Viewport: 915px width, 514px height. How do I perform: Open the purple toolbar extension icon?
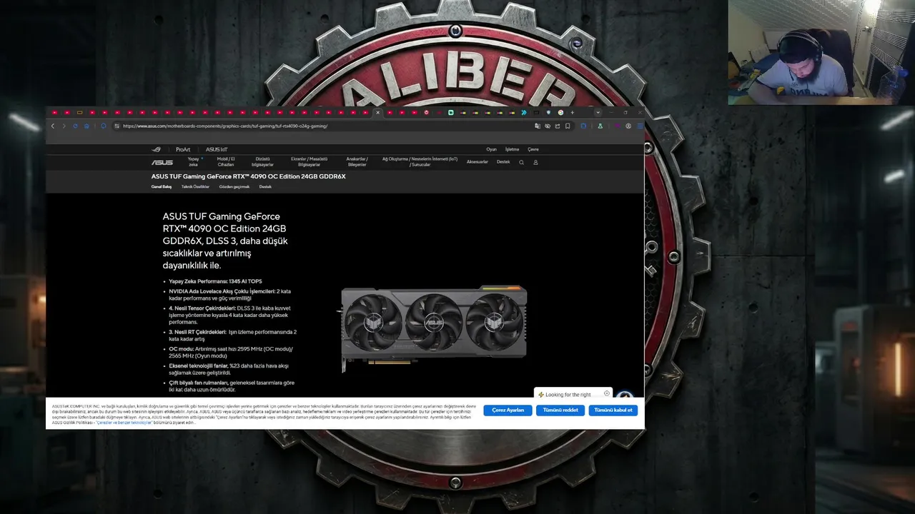(x=618, y=126)
